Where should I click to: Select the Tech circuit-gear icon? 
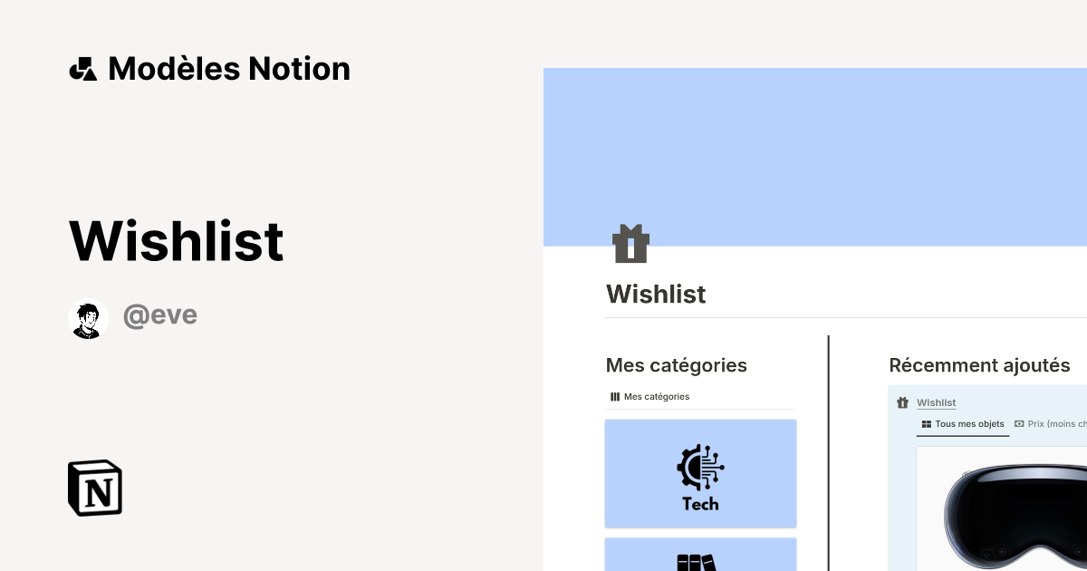coord(698,466)
